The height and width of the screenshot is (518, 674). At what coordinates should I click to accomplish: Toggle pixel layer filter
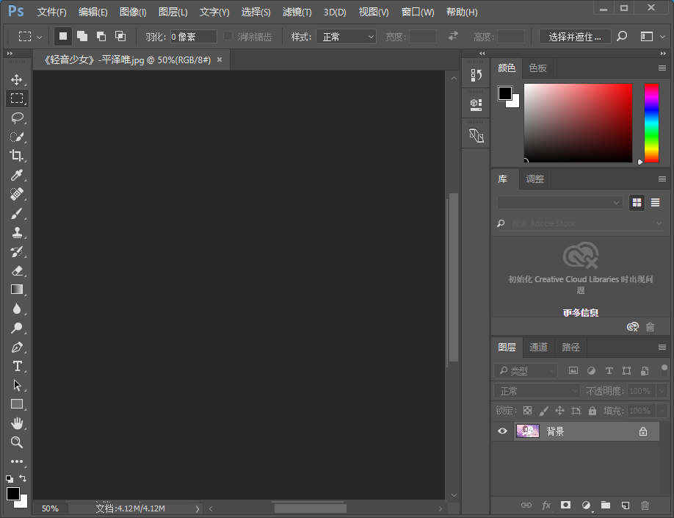[x=573, y=370]
